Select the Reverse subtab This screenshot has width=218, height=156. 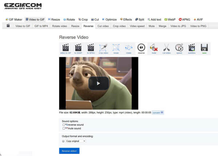point(88,26)
